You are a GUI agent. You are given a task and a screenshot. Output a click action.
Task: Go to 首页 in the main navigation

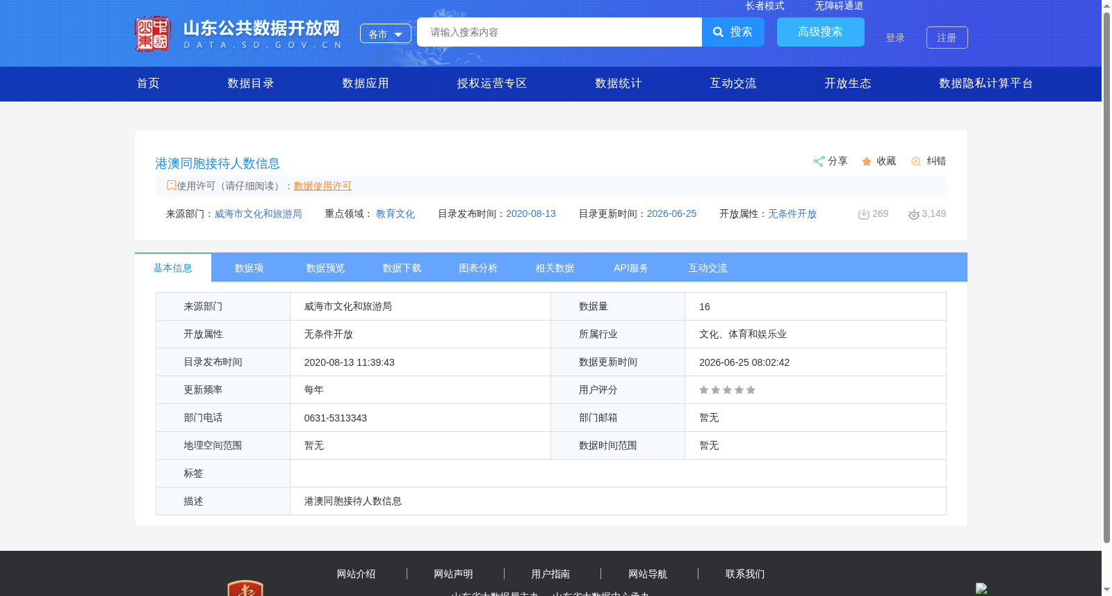pyautogui.click(x=148, y=83)
